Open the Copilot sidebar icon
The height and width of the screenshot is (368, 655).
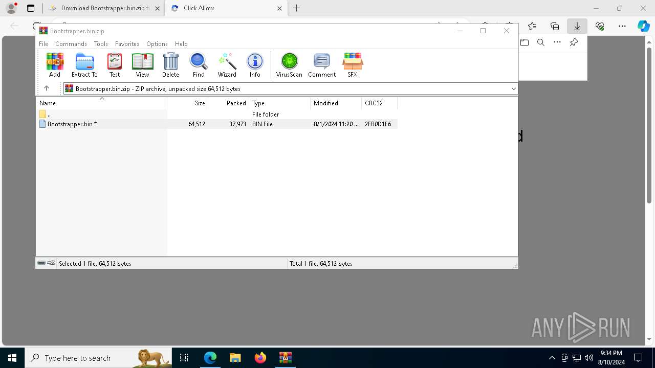tap(644, 26)
